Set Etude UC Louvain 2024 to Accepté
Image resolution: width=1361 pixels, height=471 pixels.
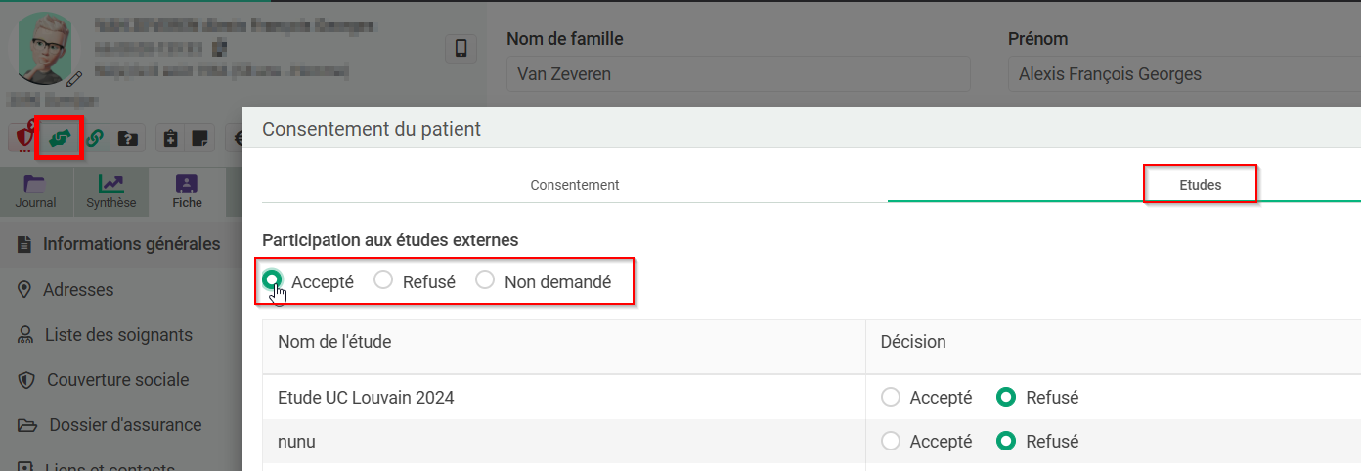[927, 398]
